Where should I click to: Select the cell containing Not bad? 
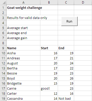(x=66, y=98)
